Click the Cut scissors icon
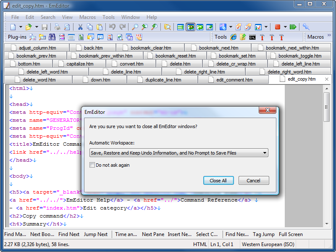The height and width of the screenshot is (252, 336). 80,27
